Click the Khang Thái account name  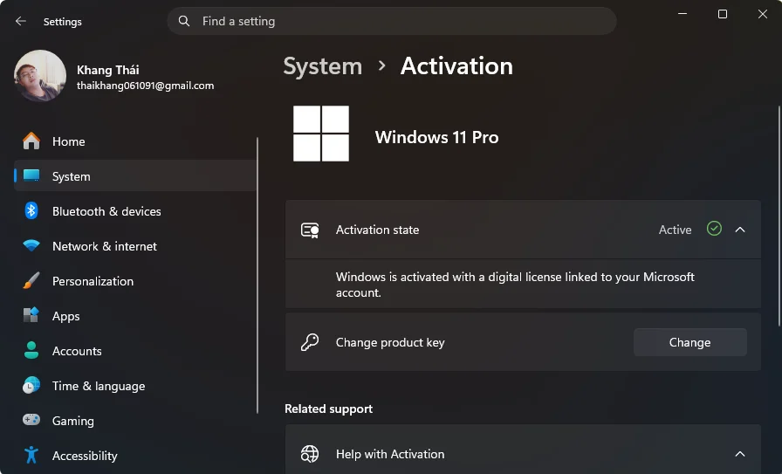[107, 70]
